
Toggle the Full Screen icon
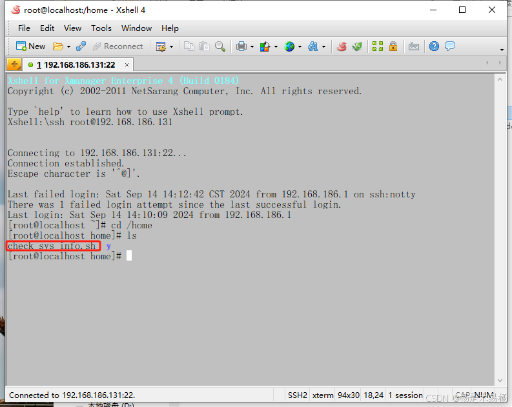tap(378, 46)
